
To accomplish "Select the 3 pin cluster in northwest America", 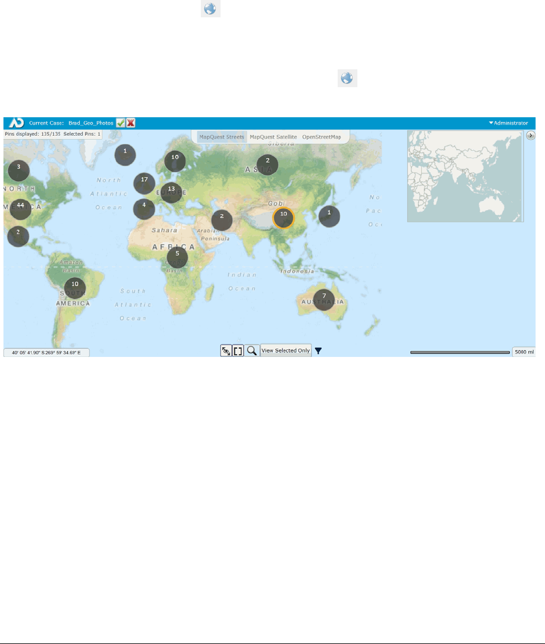I will 18,170.
